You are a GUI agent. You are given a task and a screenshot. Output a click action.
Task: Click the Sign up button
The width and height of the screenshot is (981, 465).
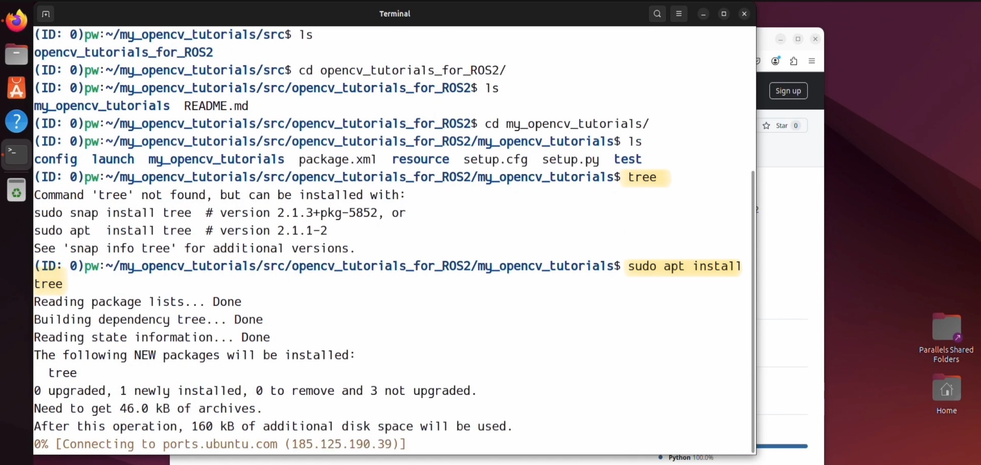pyautogui.click(x=788, y=91)
